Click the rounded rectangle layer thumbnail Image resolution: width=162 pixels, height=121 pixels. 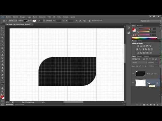(140, 74)
